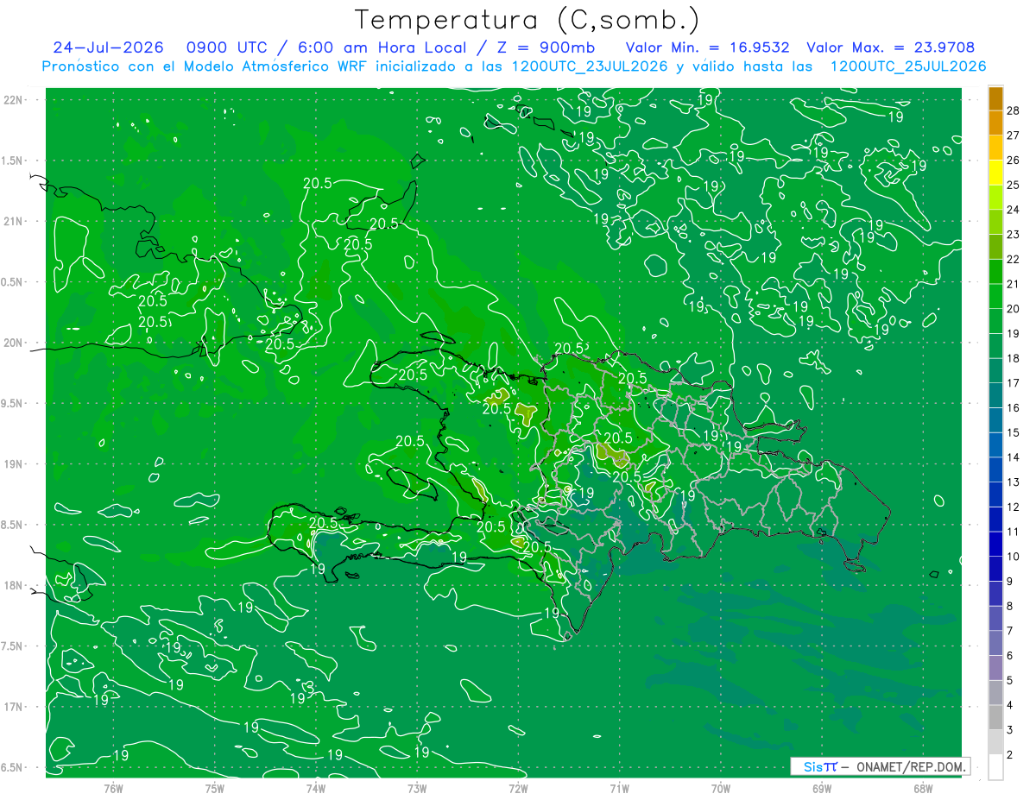This screenshot has height=800, width=1036.
Task: Pick the yellow swatch between 25 and 26
Action: coord(995,173)
